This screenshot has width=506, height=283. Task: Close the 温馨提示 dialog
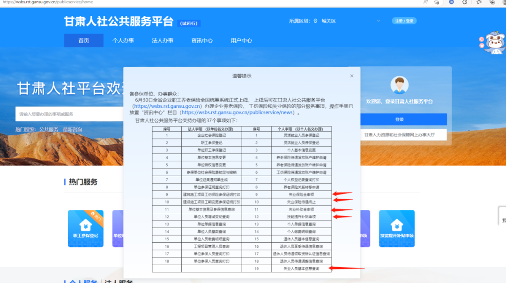pyautogui.click(x=352, y=76)
